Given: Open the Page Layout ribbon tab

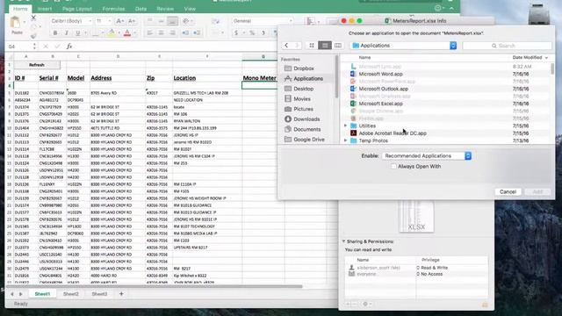Looking at the screenshot, I should tap(77, 9).
